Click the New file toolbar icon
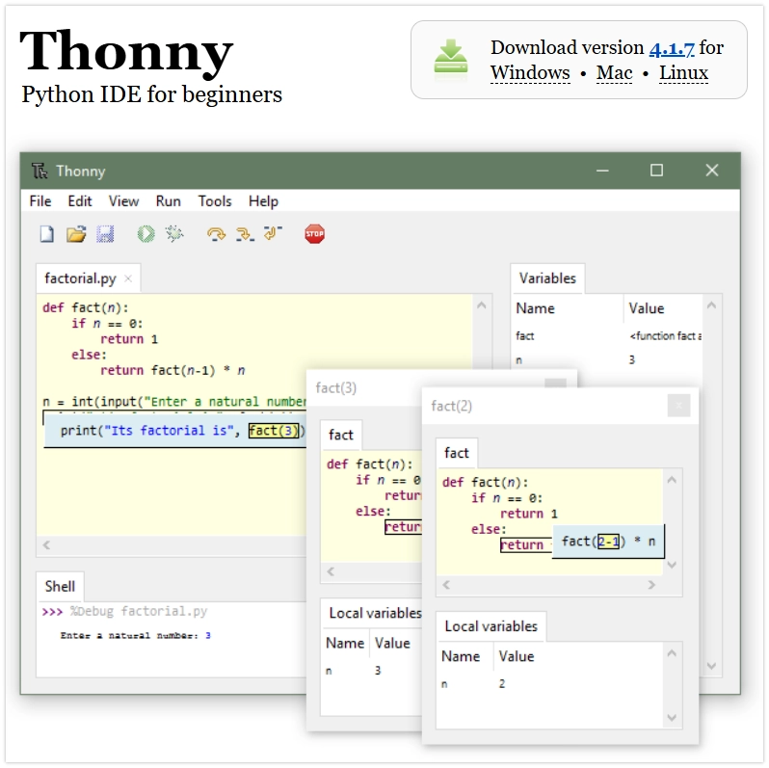Screen dimensions: 769x768 pos(46,234)
